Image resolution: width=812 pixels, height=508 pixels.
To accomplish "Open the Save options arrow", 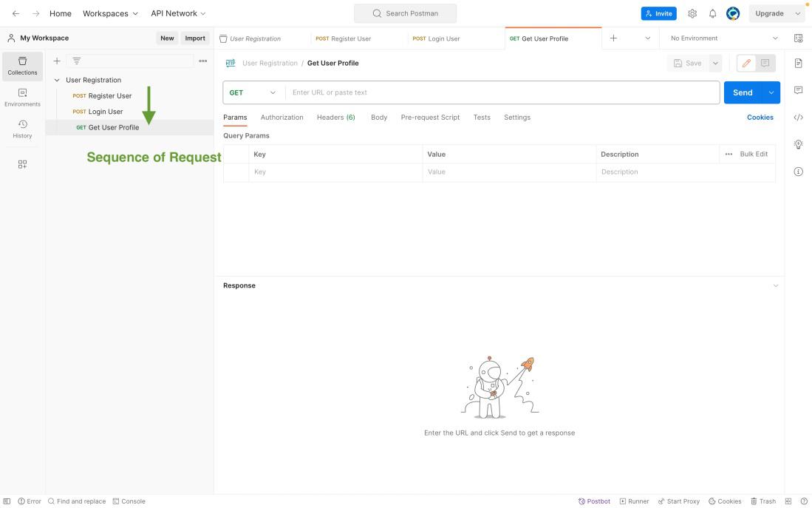I will pyautogui.click(x=715, y=64).
